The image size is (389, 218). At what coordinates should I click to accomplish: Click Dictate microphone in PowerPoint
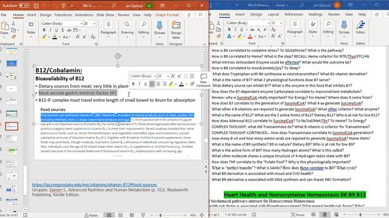pos(159,29)
